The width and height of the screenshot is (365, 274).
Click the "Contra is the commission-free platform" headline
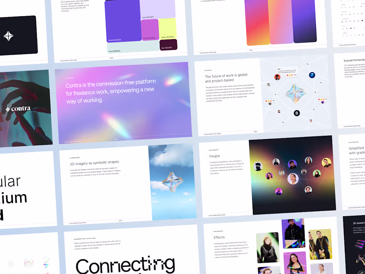[110, 91]
